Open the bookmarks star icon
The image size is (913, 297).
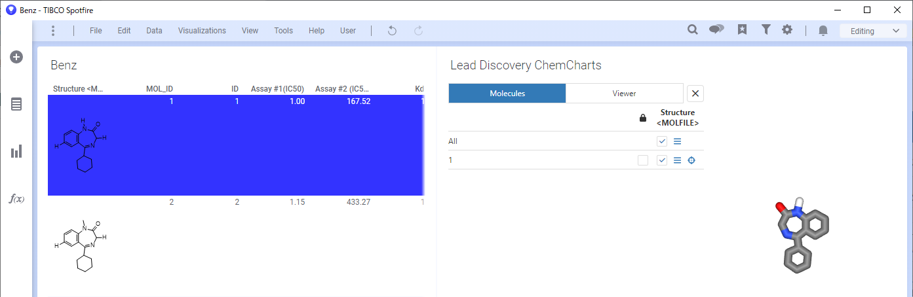coord(742,30)
